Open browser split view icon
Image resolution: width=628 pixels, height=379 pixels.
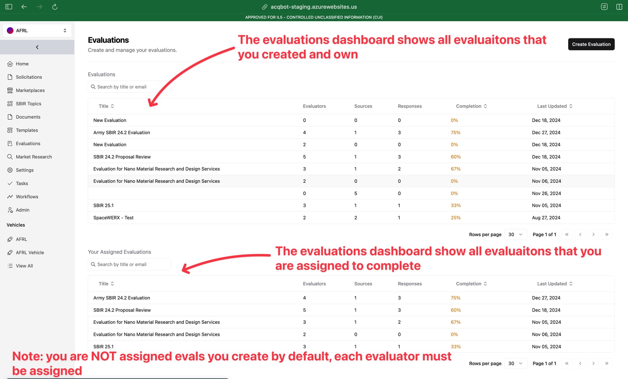point(619,7)
